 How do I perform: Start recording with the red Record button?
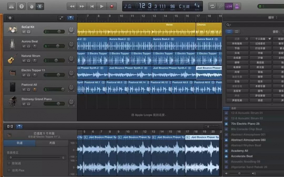point(112,6)
